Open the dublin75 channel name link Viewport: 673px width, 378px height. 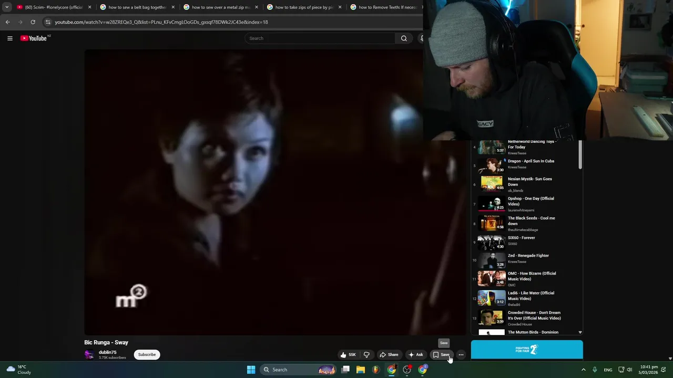pos(108,352)
